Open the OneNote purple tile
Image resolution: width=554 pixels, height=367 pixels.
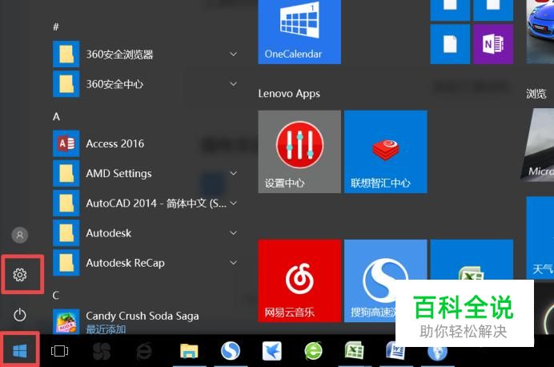pyautogui.click(x=493, y=44)
